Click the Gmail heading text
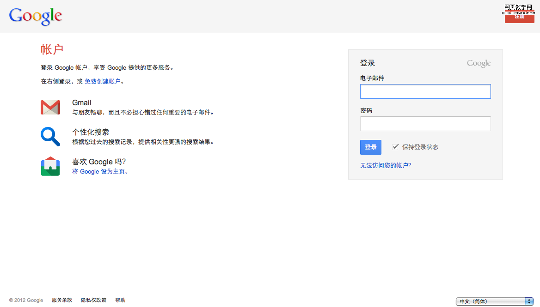Screen dimensions: 540x307 click(x=82, y=102)
